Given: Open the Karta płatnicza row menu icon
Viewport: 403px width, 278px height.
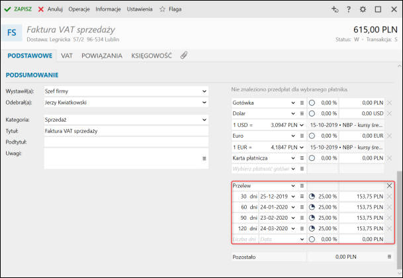Looking at the screenshot, I should point(302,158).
